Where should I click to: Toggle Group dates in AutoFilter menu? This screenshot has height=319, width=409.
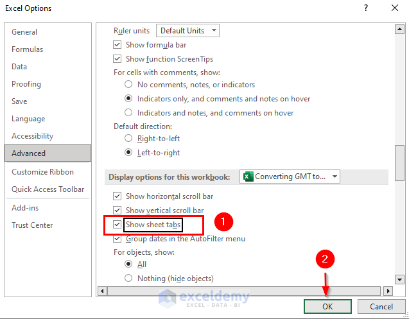[117, 238]
